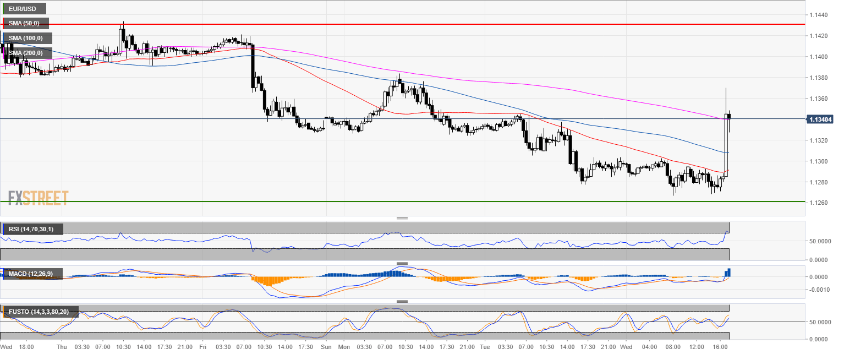The height and width of the screenshot is (354, 844).
Task: Click the FXStreet watermark logo
Action: 38,198
